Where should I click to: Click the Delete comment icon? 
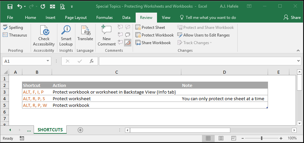tap(120, 27)
